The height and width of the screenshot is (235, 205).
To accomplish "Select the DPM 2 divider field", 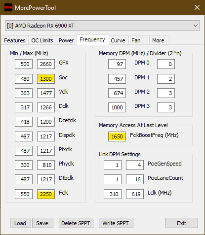I will pos(166,93).
